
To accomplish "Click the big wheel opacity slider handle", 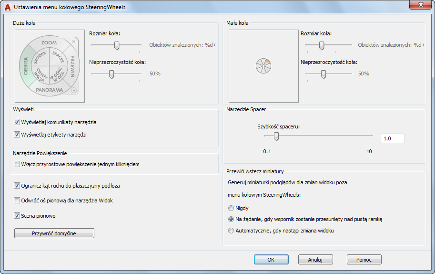I will (x=111, y=74).
